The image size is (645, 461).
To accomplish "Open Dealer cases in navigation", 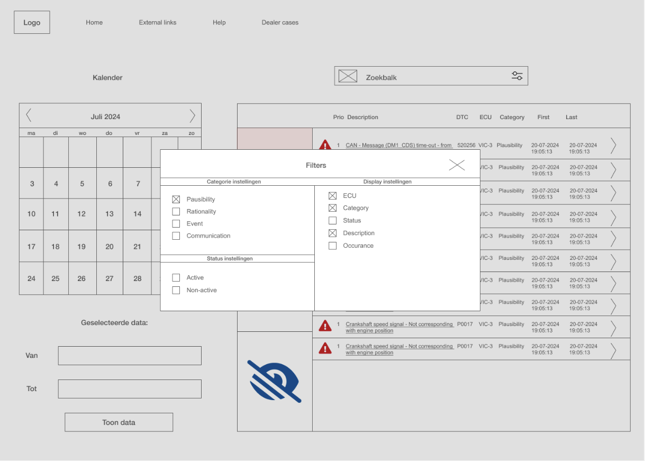I will click(x=280, y=23).
